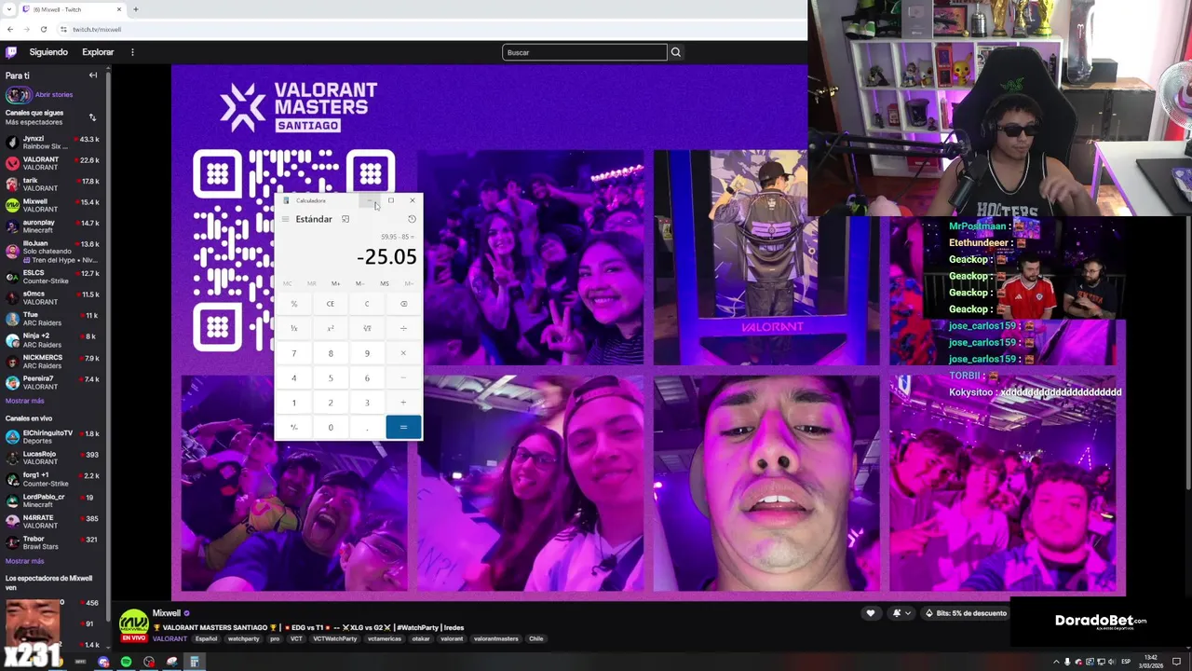This screenshot has width=1192, height=671.
Task: Open Calculator from the taskbar
Action: coord(195,662)
